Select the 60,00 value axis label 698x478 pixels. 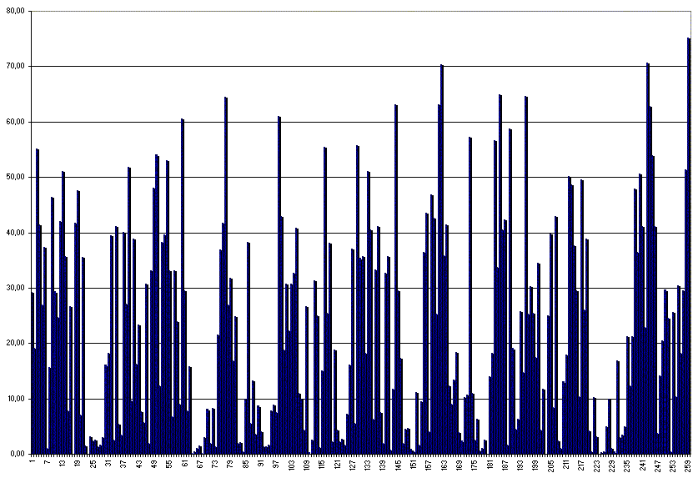click(14, 122)
